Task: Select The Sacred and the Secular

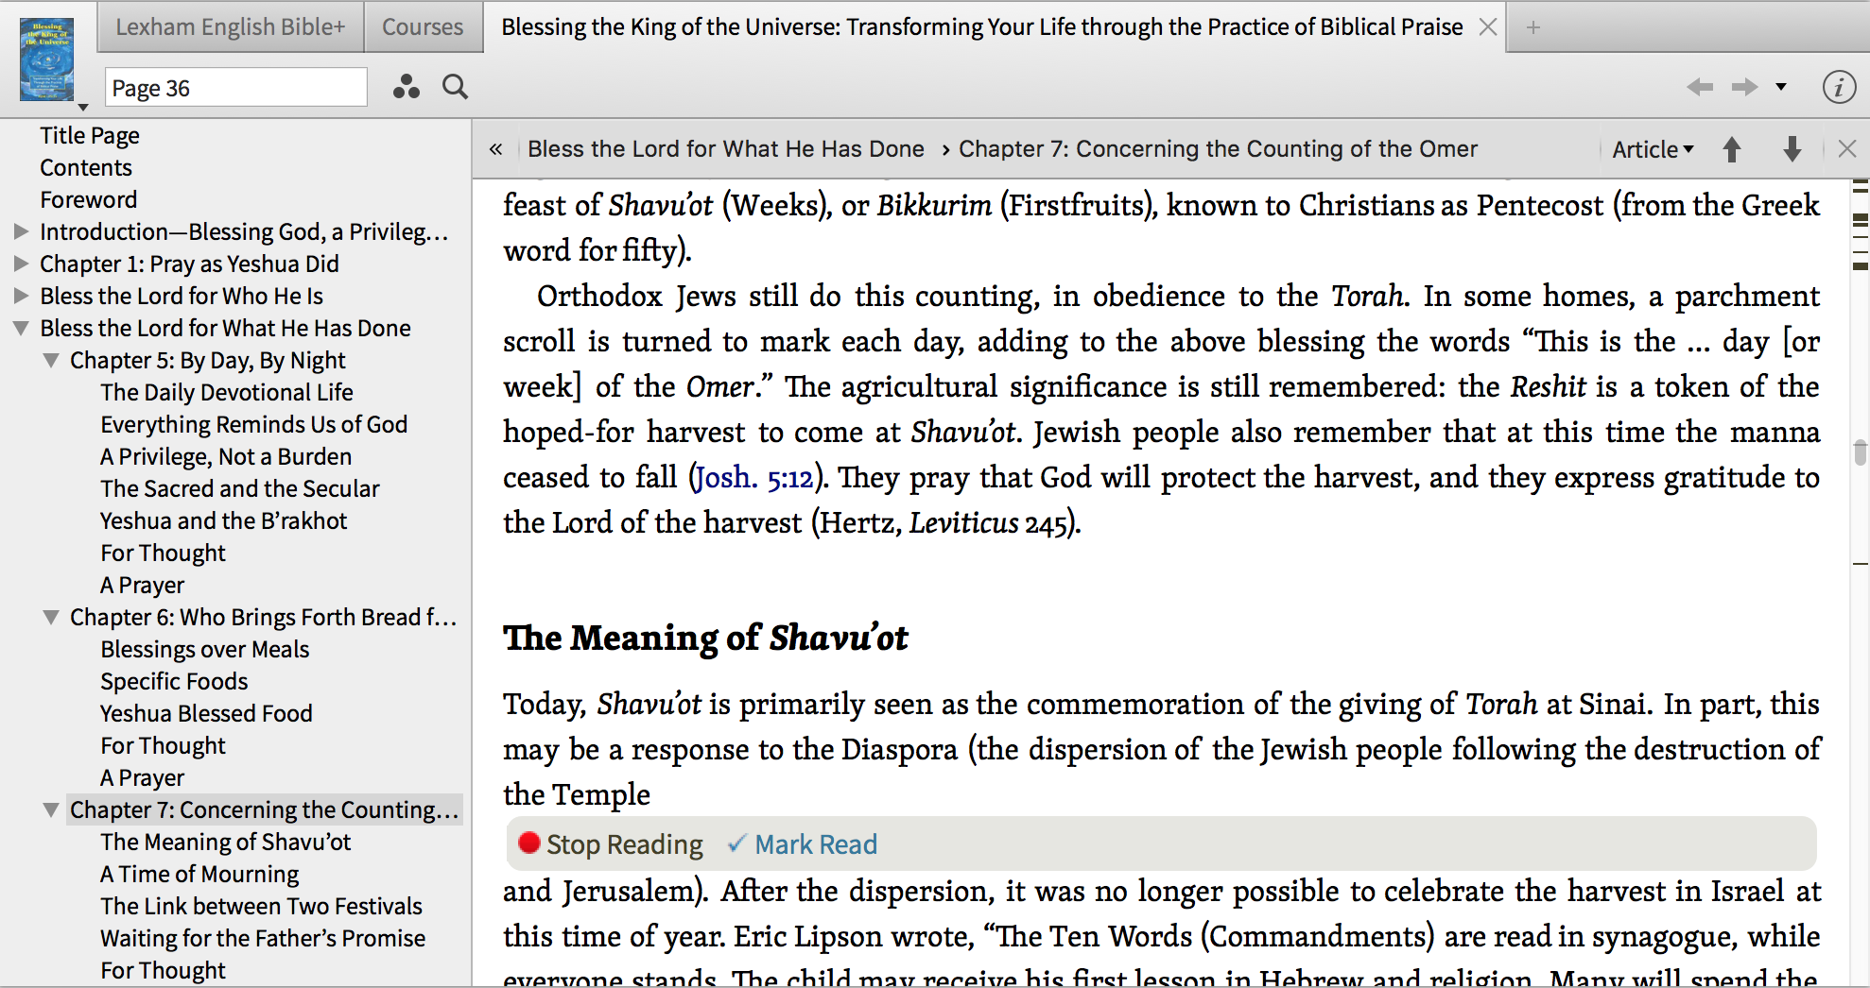Action: (x=240, y=488)
